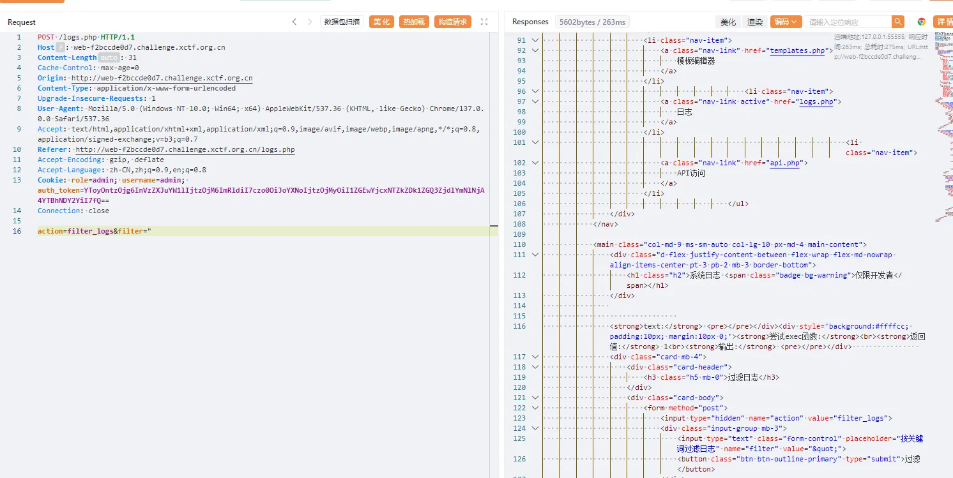Screen dimensions: 953x478
Task: Click the Accept-Encoding: gzip, deflate line
Action: tap(101, 160)
